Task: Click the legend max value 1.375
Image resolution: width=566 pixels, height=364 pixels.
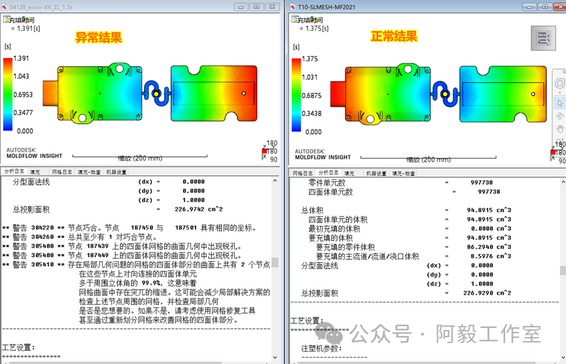Action: coord(310,59)
